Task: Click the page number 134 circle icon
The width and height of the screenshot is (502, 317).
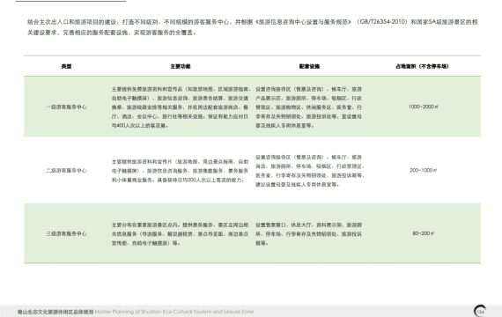Action: tap(480, 311)
